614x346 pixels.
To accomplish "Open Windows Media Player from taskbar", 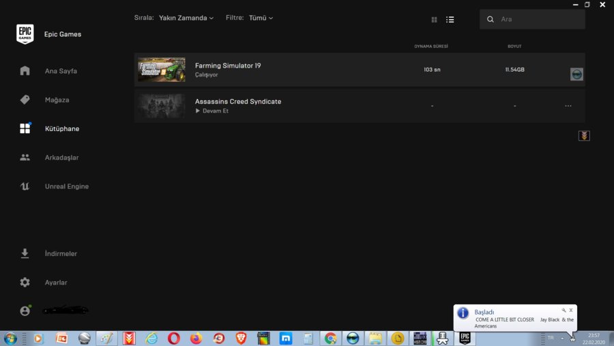I will pyautogui.click(x=38, y=338).
